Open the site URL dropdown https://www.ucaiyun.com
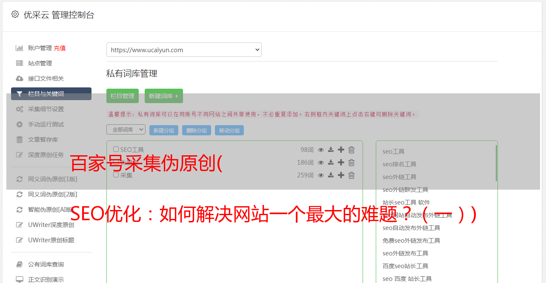546x283 pixels. pos(184,50)
